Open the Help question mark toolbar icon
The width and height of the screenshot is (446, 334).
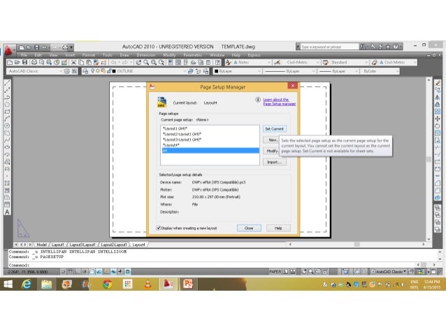pyautogui.click(x=218, y=62)
